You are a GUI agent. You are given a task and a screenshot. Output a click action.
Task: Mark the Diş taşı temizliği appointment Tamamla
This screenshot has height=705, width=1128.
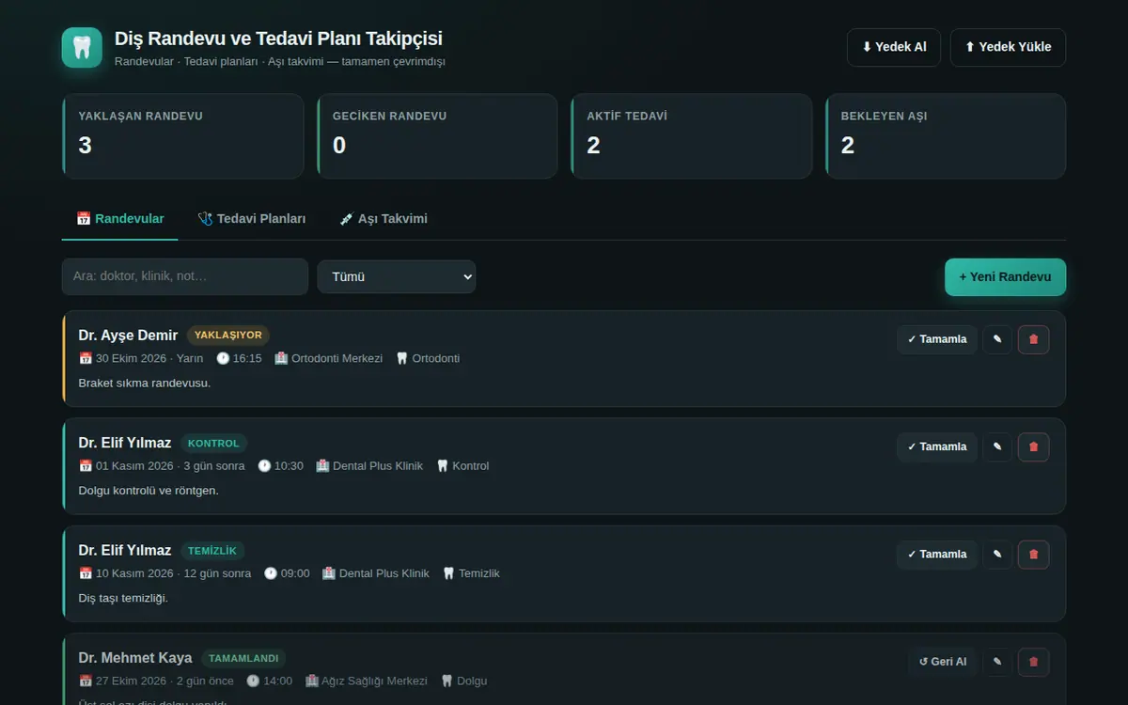point(937,555)
